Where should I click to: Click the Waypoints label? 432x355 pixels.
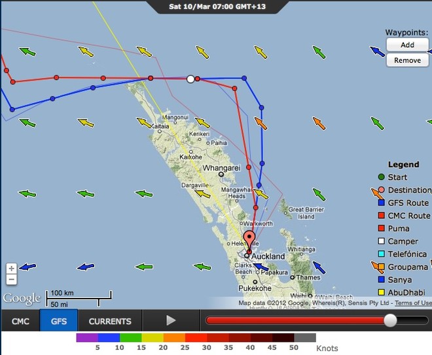[406, 32]
